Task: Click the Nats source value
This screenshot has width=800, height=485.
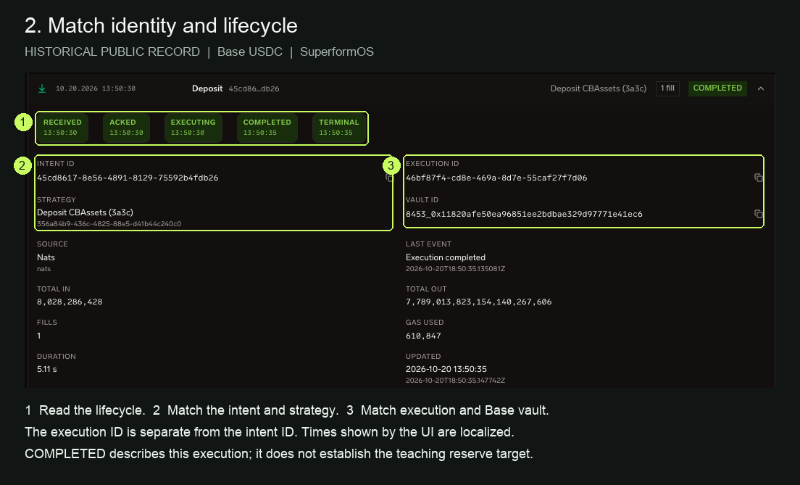Action: (x=46, y=257)
